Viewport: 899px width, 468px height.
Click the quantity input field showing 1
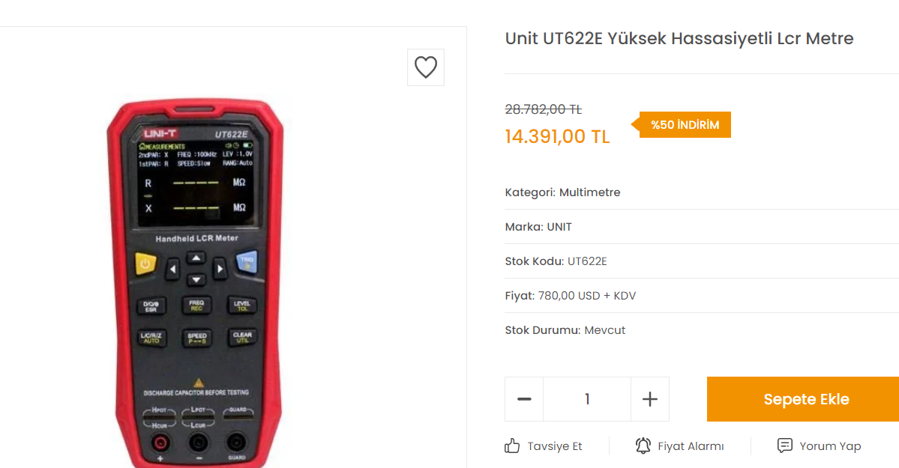point(587,399)
